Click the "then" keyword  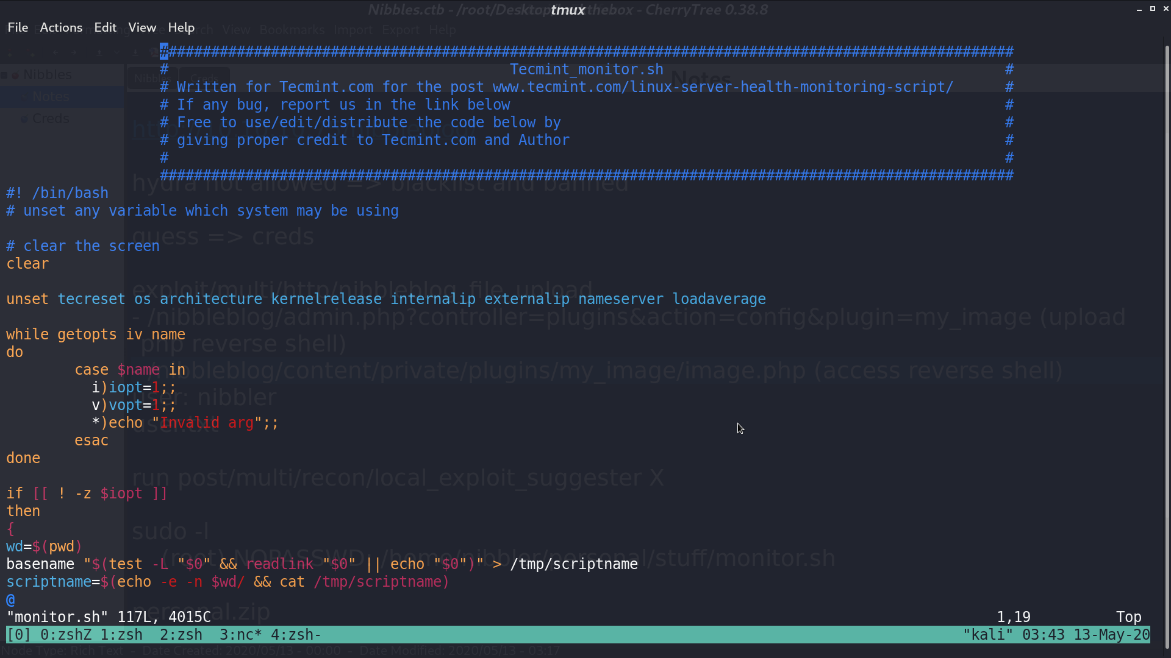(x=23, y=511)
